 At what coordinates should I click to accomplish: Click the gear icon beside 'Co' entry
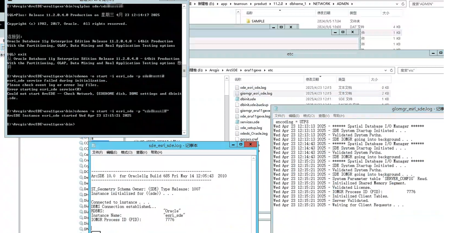pyautogui.click(x=81, y=154)
